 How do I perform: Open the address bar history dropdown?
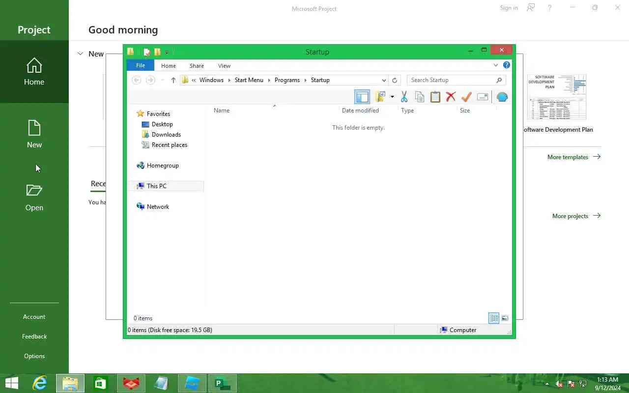tap(384, 80)
